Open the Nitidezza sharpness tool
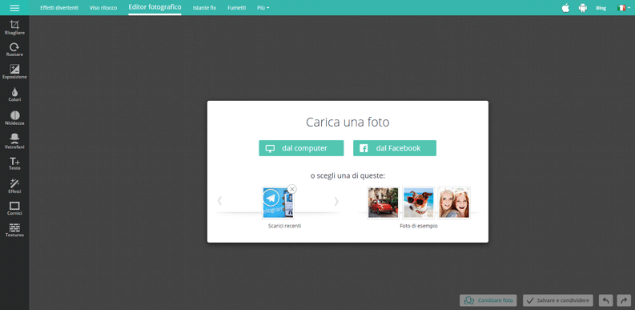Image resolution: width=635 pixels, height=310 pixels. [14, 118]
